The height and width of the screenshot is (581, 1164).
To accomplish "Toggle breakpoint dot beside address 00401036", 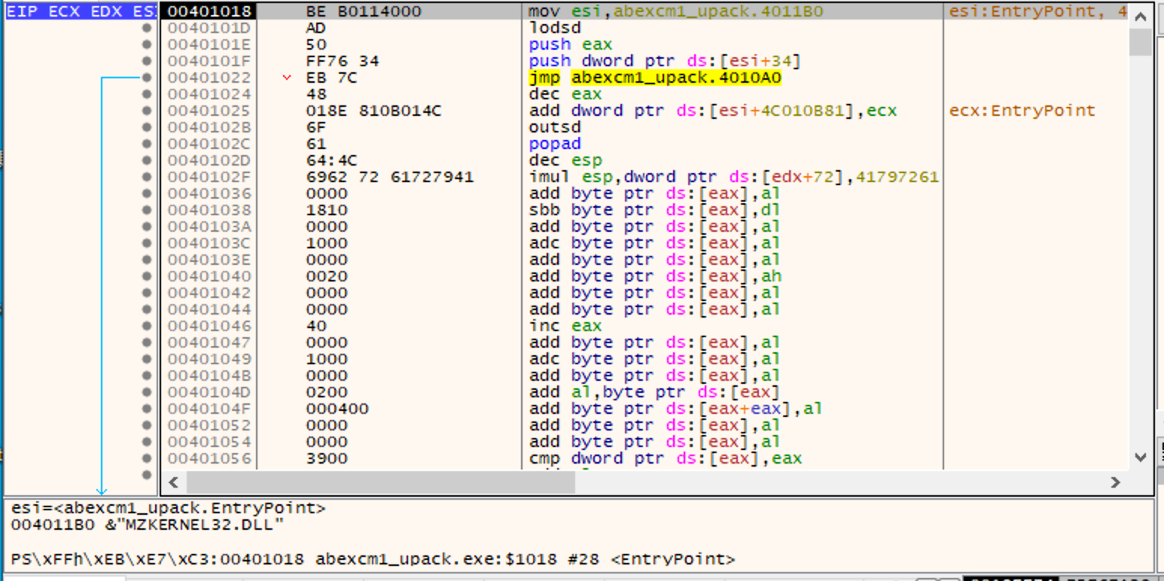I will (147, 193).
